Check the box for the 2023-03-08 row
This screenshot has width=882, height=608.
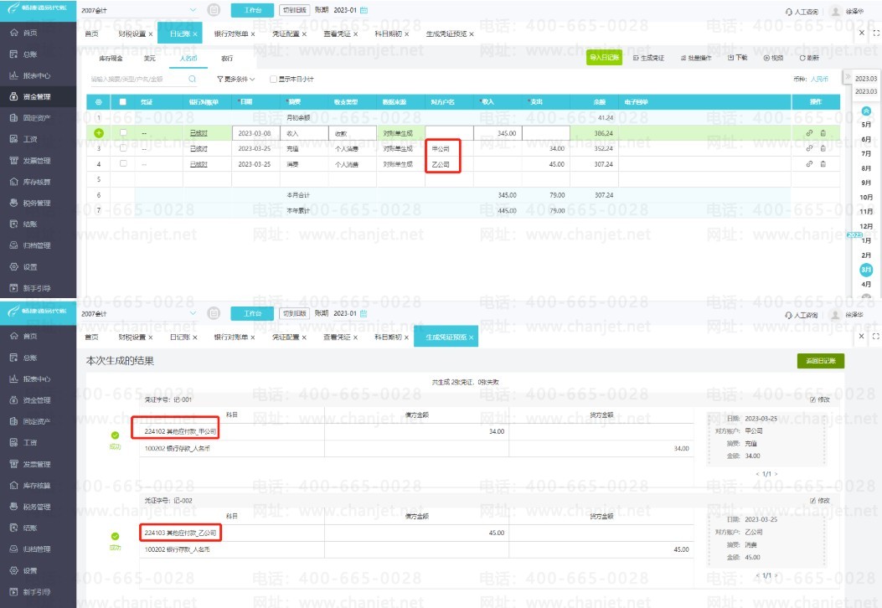click(x=123, y=132)
